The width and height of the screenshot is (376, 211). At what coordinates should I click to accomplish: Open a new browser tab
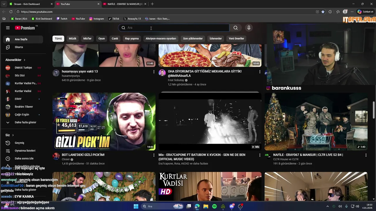pyautogui.click(x=152, y=4)
